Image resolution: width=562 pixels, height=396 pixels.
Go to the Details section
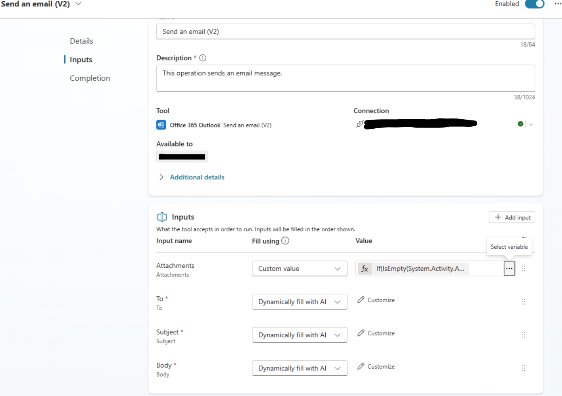click(82, 41)
